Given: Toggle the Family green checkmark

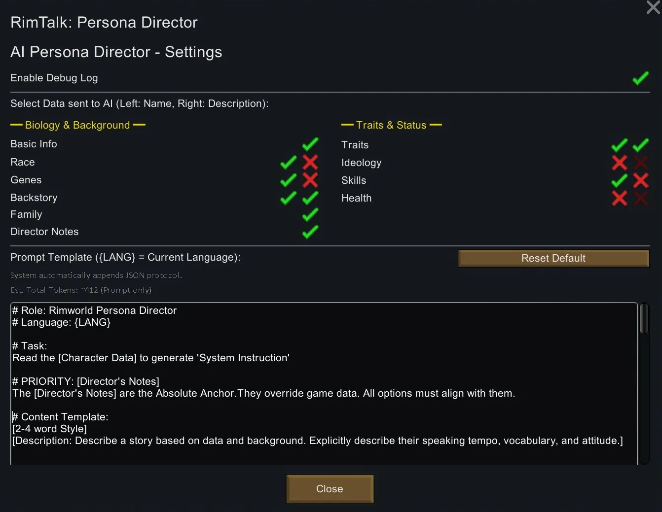Looking at the screenshot, I should pyautogui.click(x=310, y=214).
